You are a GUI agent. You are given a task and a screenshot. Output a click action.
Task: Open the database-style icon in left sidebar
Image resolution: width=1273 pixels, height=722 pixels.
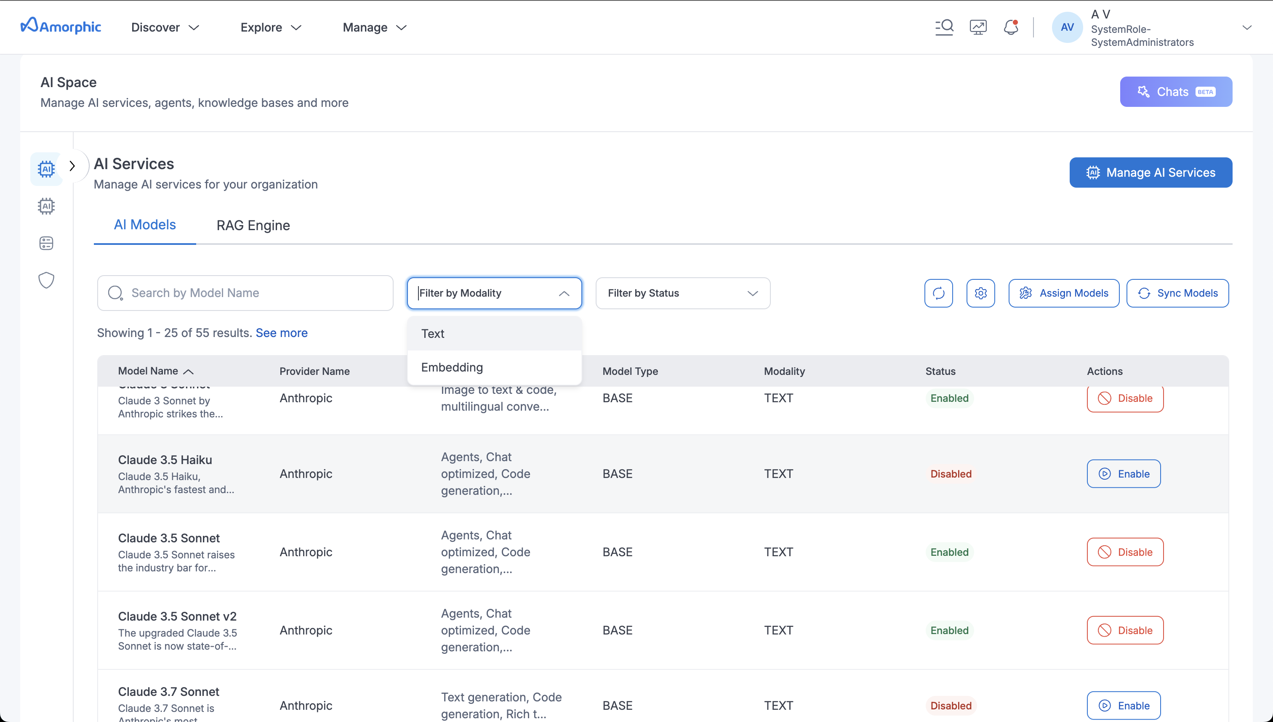[46, 243]
